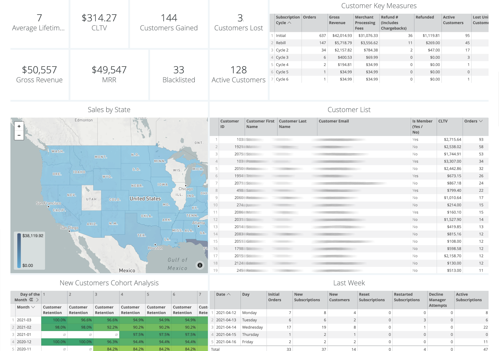Click the sort arrow on Subscription Cycle
This screenshot has width=499, height=351.
(289, 23)
